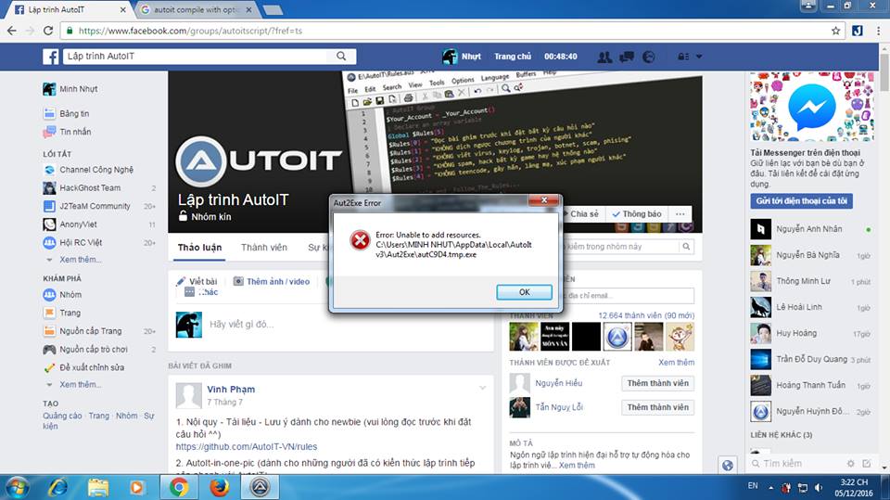Expand account menu dropdown arrow
Viewport: 890px width, 500px height.
[x=699, y=57]
